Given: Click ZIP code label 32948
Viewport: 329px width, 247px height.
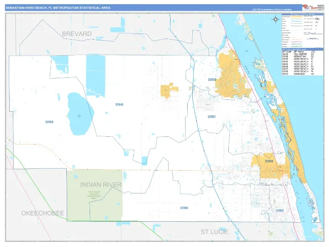Looking at the screenshot, I should (x=119, y=104).
